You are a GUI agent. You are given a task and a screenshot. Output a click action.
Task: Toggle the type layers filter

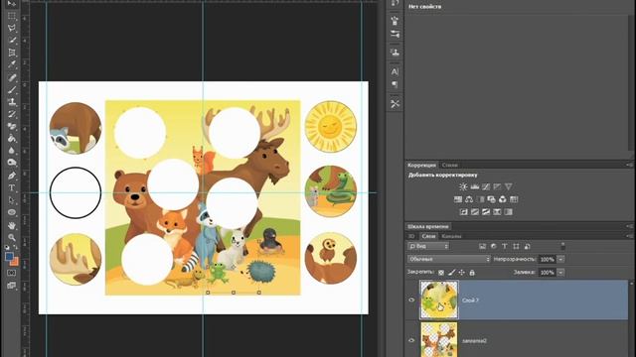[x=505, y=246]
